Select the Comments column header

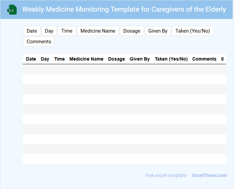pyautogui.click(x=204, y=59)
